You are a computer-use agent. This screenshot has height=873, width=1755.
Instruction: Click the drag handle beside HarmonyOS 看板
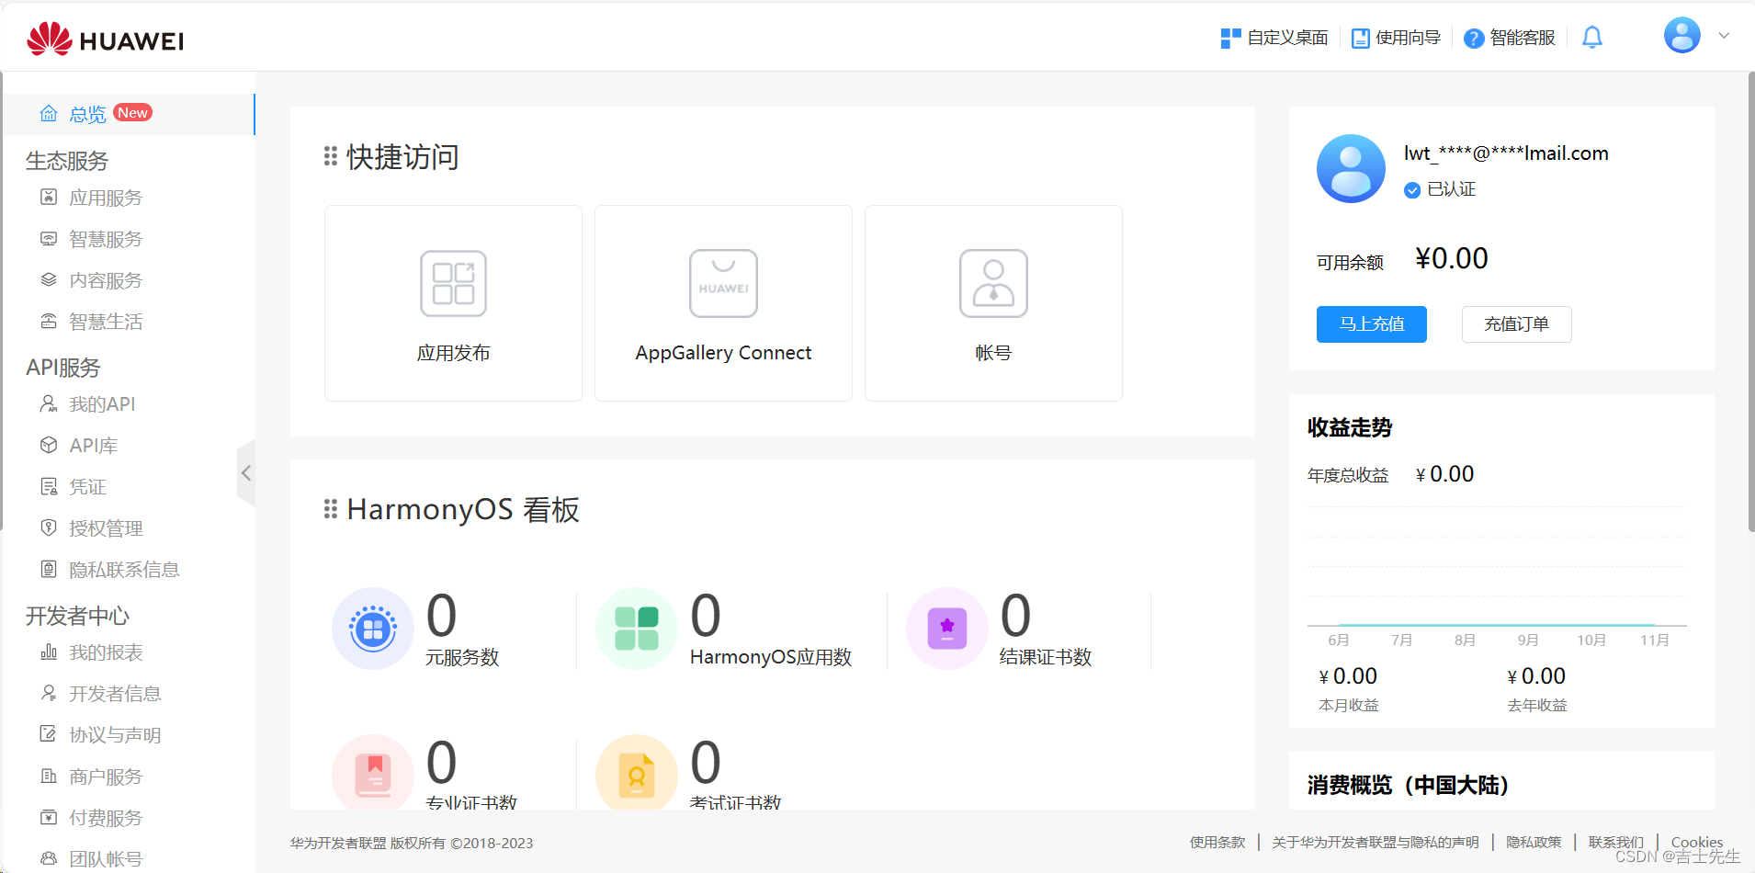[x=331, y=509]
